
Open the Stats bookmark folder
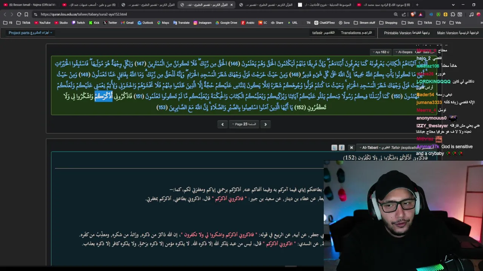(x=408, y=23)
